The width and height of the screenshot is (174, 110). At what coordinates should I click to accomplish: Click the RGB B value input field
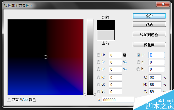[x=115, y=91]
